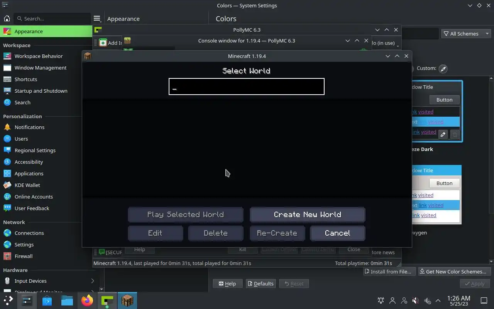The height and width of the screenshot is (309, 494).
Task: Open the dropdown arrow next to hamburger menu
Action: [x=101, y=22]
